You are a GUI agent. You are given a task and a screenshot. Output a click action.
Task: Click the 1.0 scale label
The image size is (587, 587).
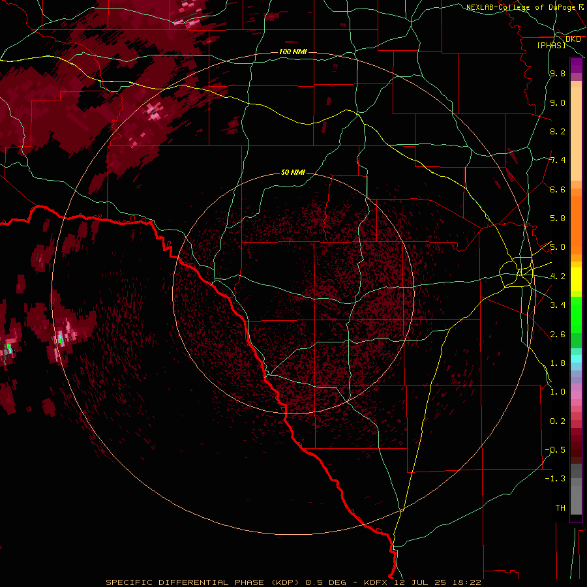(x=558, y=392)
